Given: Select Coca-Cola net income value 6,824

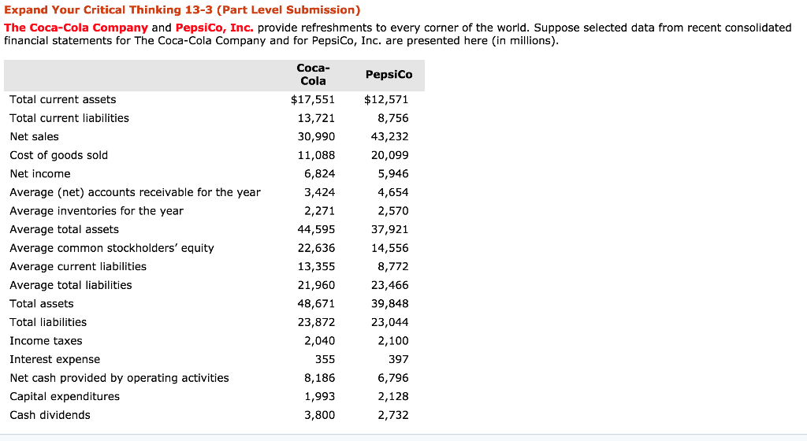Looking at the screenshot, I should [320, 174].
